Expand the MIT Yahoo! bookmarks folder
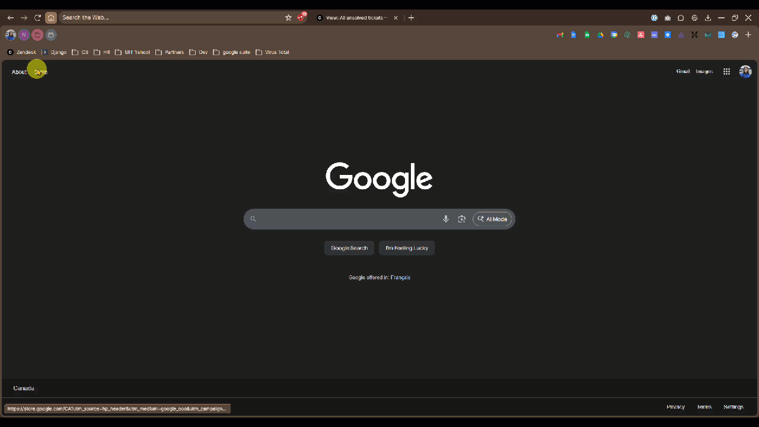The height and width of the screenshot is (427, 759). [x=133, y=52]
